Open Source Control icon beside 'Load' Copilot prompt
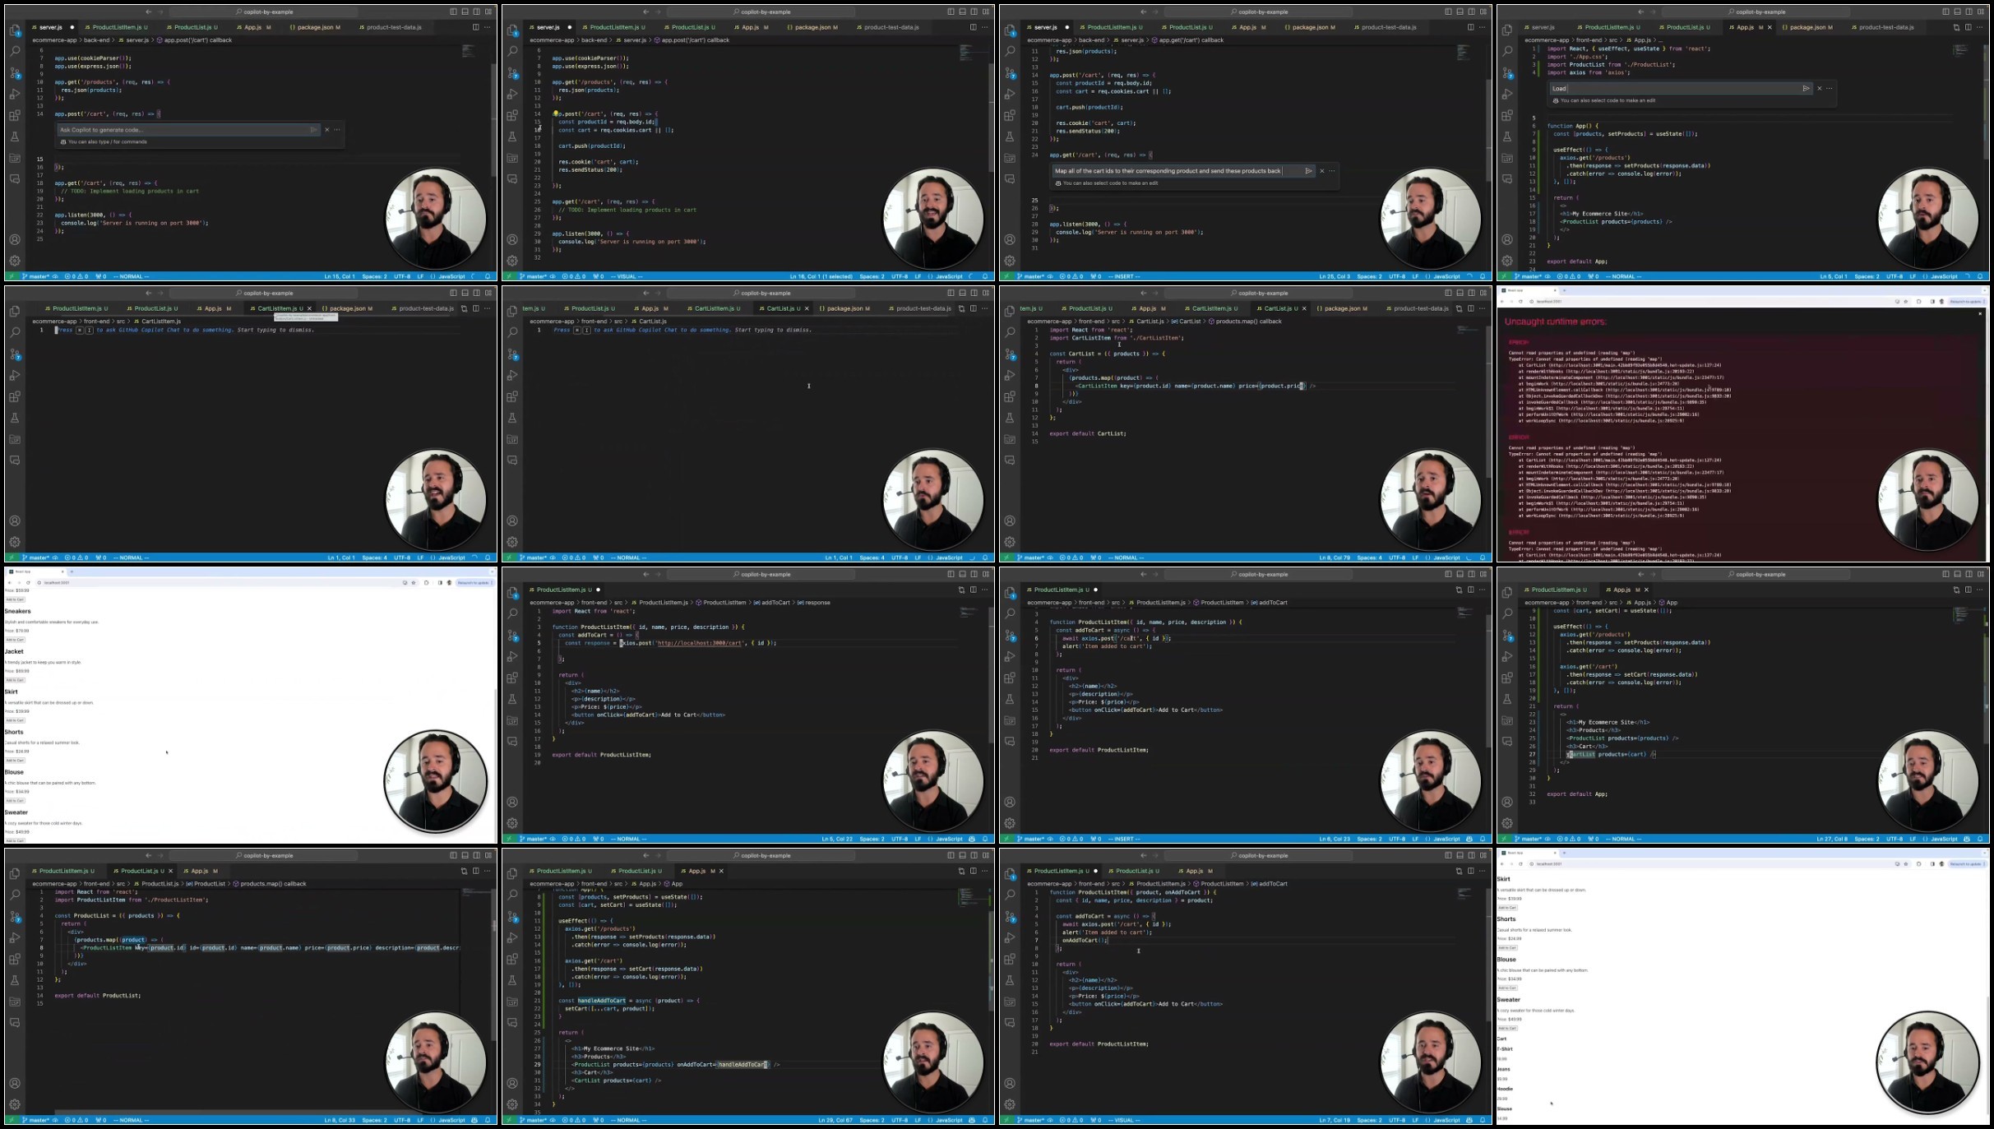1994x1129 pixels. 1507,72
